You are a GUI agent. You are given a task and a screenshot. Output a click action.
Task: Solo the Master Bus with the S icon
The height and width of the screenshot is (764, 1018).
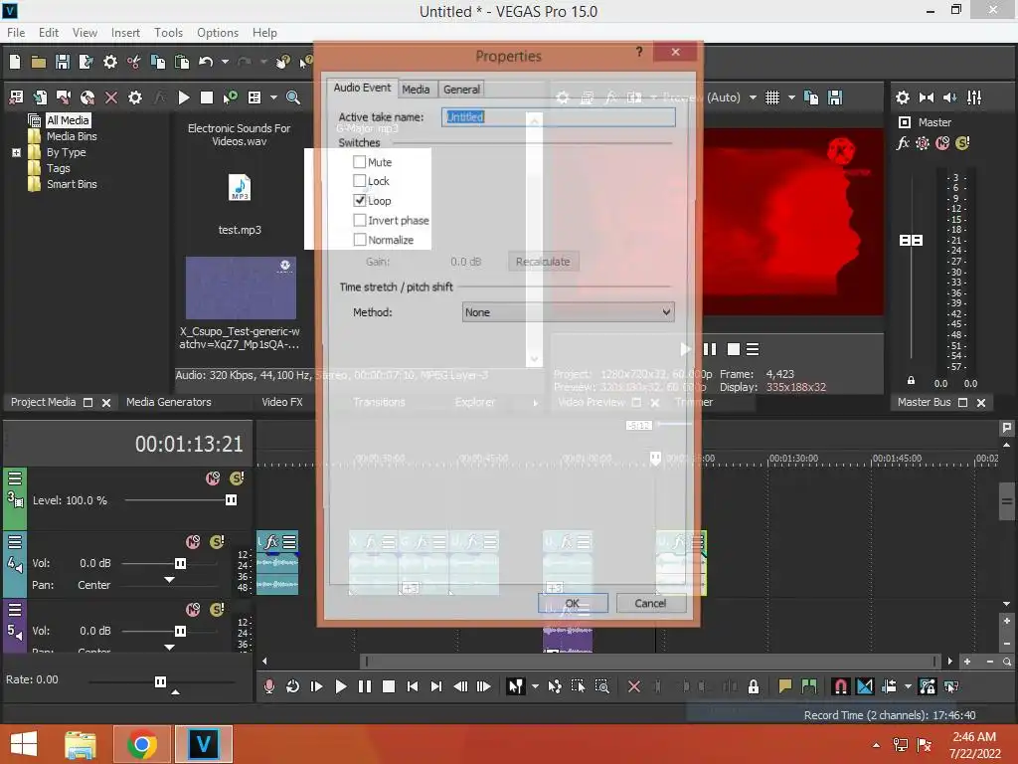point(962,143)
